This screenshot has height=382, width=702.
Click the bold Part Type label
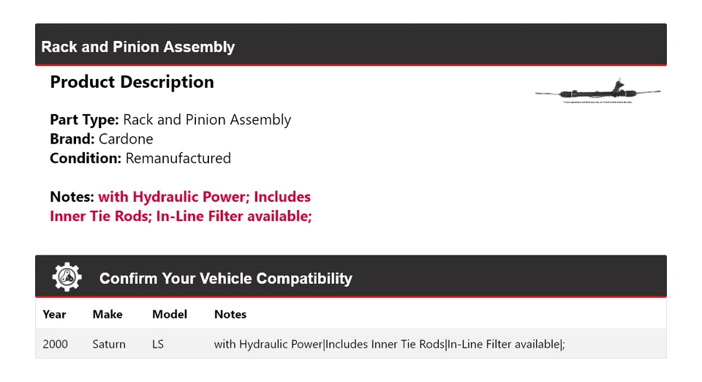coord(84,120)
